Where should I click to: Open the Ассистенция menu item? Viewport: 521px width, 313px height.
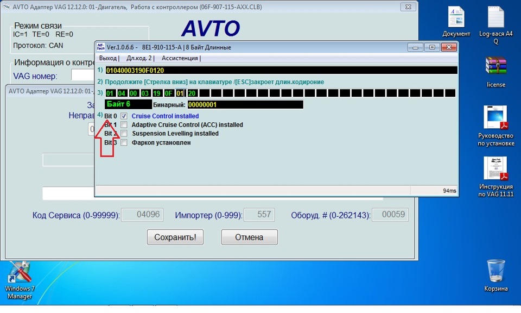(180, 58)
